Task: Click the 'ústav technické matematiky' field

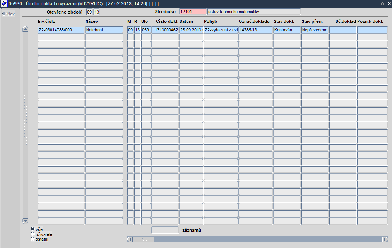Action: [x=254, y=12]
